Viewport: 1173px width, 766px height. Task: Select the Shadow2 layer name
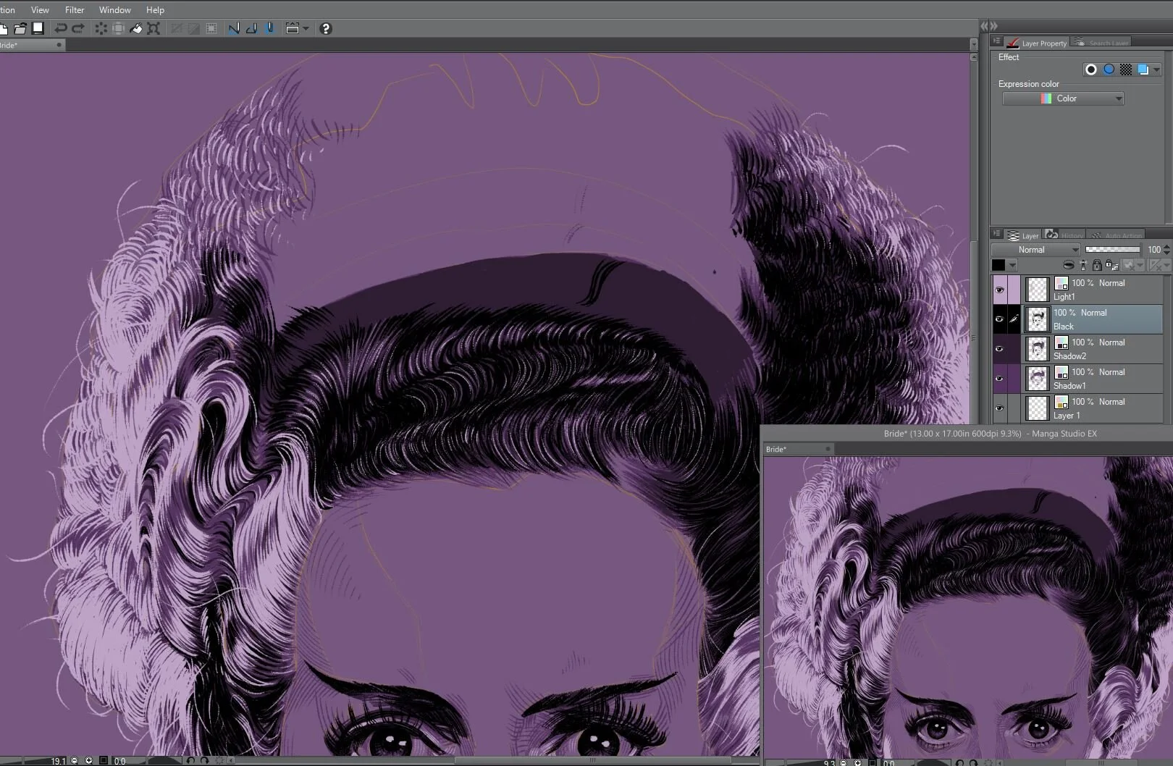(x=1069, y=356)
